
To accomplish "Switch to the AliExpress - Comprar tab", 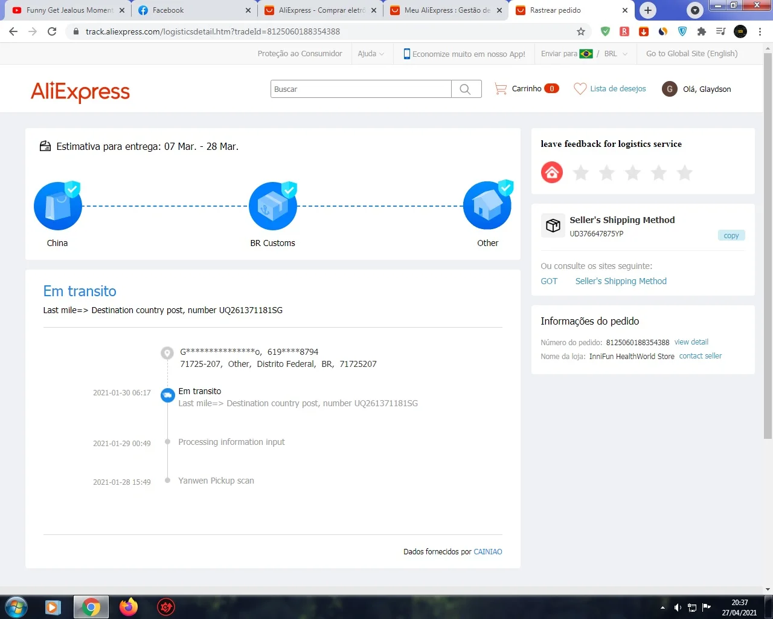I will (321, 10).
